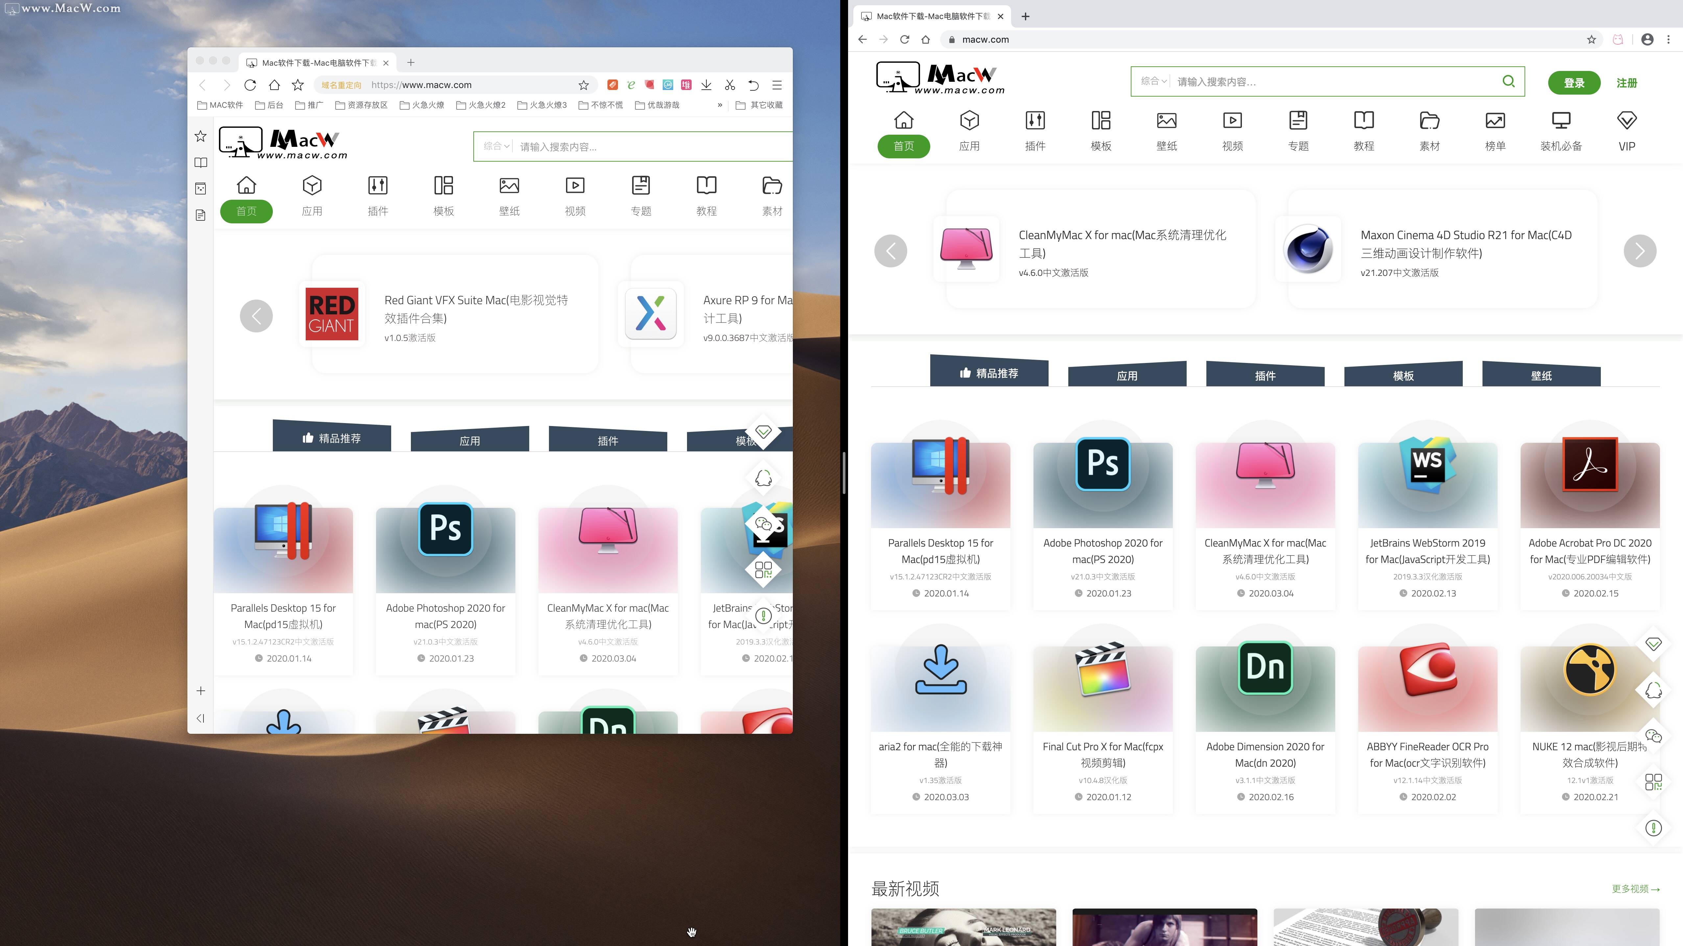Toggle favorite star in left browser address field
Screen dimensions: 1683x946
pos(583,85)
